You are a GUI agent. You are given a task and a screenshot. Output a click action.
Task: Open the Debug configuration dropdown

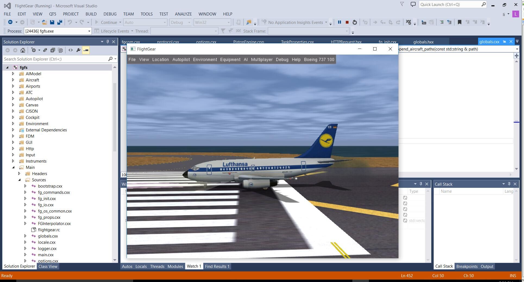[180, 23]
